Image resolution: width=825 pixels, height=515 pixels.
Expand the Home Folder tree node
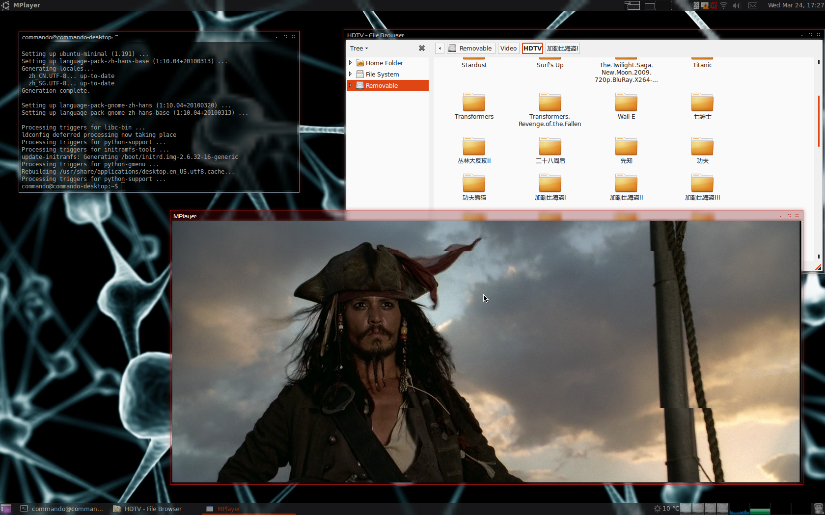coord(351,63)
